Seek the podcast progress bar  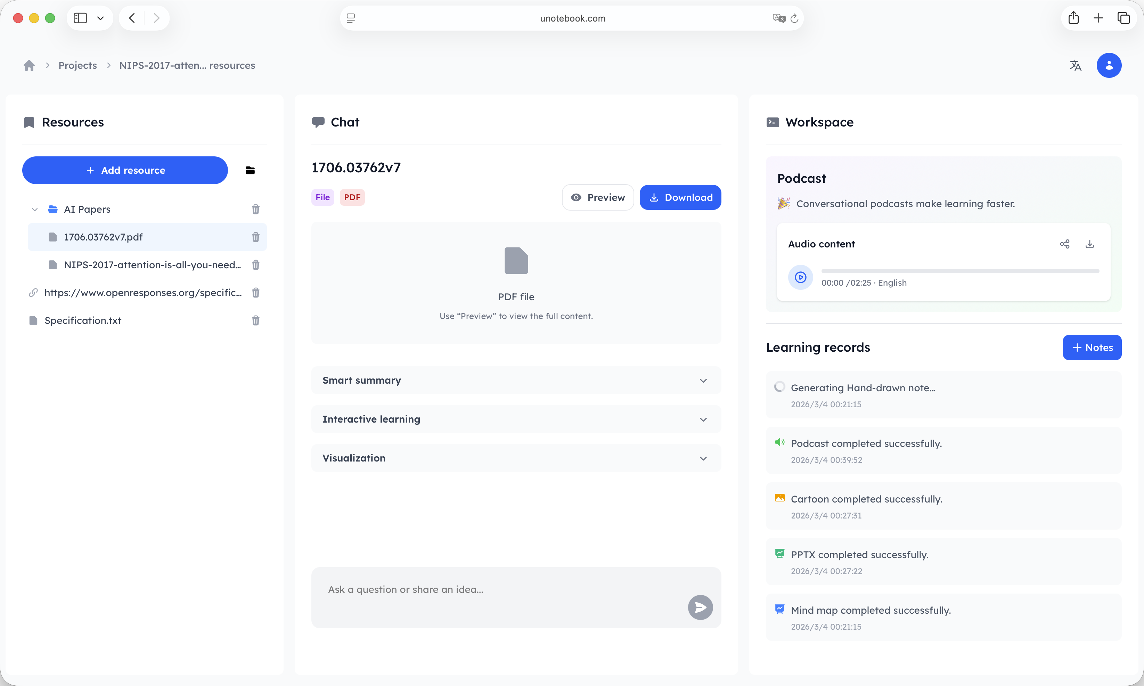click(x=961, y=270)
